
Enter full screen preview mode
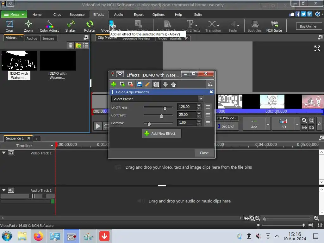[317, 48]
